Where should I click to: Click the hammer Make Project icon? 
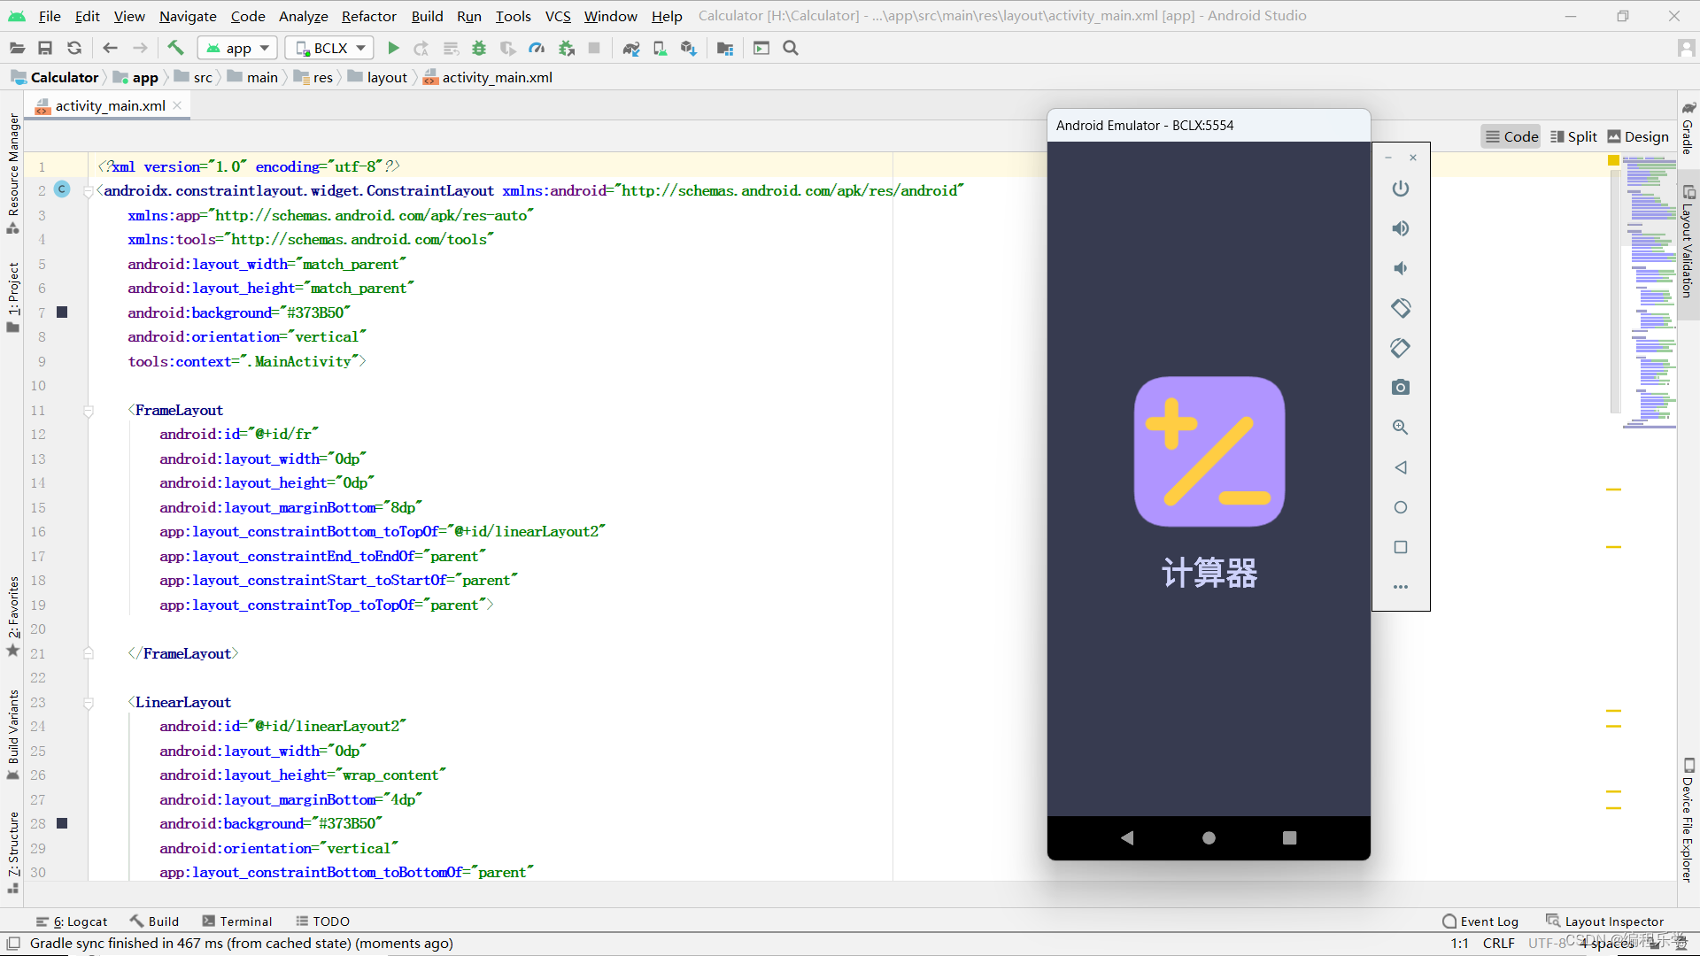(x=175, y=48)
